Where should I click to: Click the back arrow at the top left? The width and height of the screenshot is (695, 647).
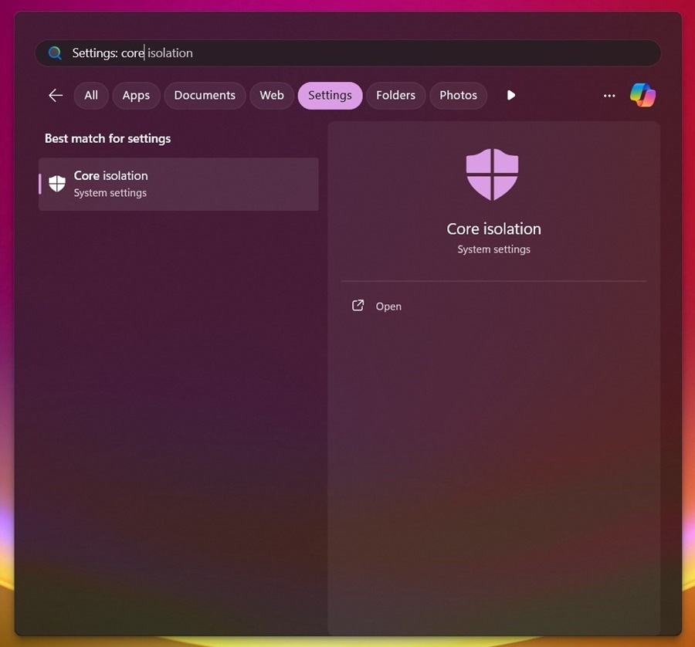pyautogui.click(x=55, y=95)
